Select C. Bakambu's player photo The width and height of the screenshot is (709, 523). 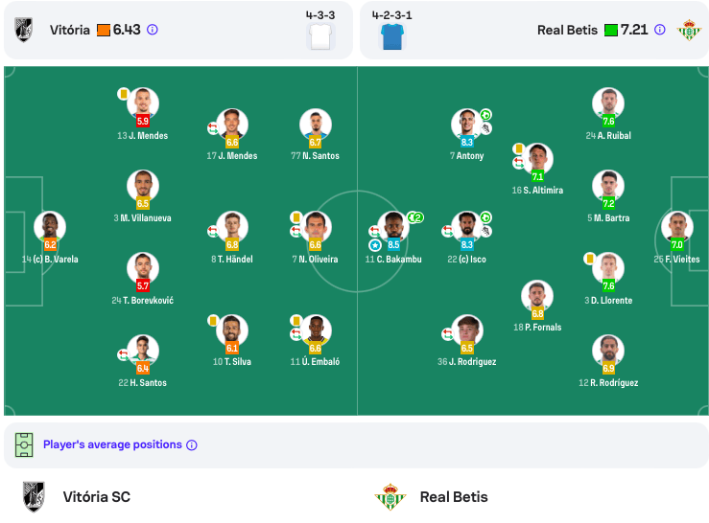point(393,226)
